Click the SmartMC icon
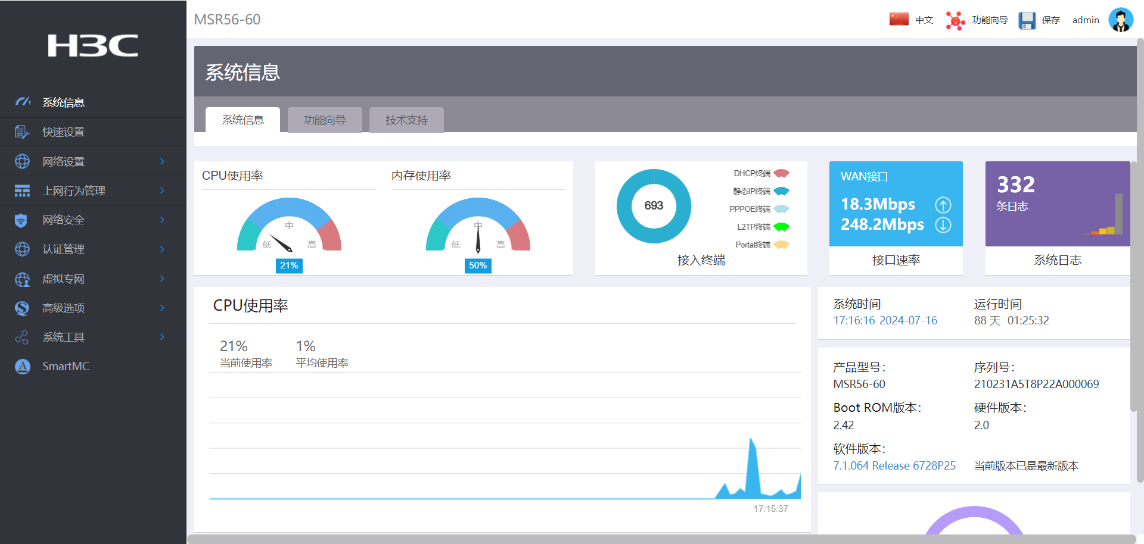 [23, 366]
